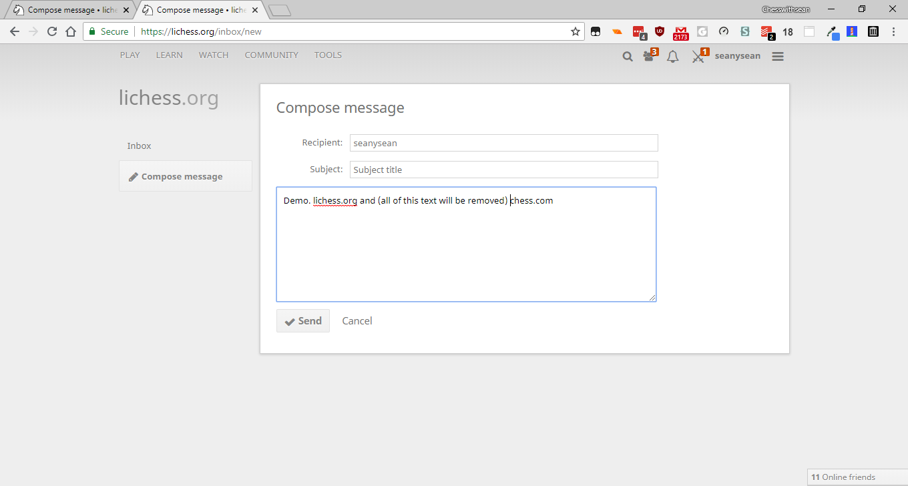908x486 pixels.
Task: Open a new browser tab
Action: click(280, 10)
